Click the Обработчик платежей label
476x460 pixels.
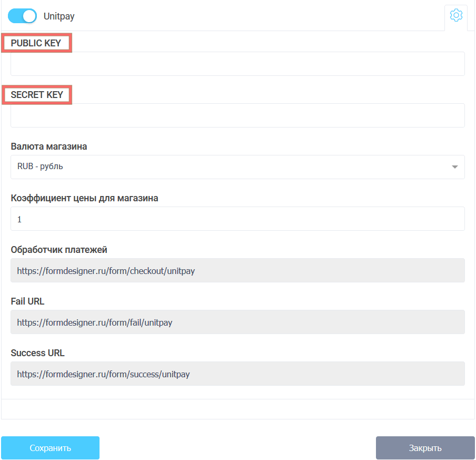click(59, 250)
